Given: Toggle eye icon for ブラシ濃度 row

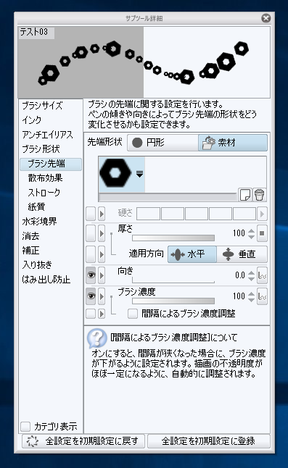Looking at the screenshot, I should 91,296.
